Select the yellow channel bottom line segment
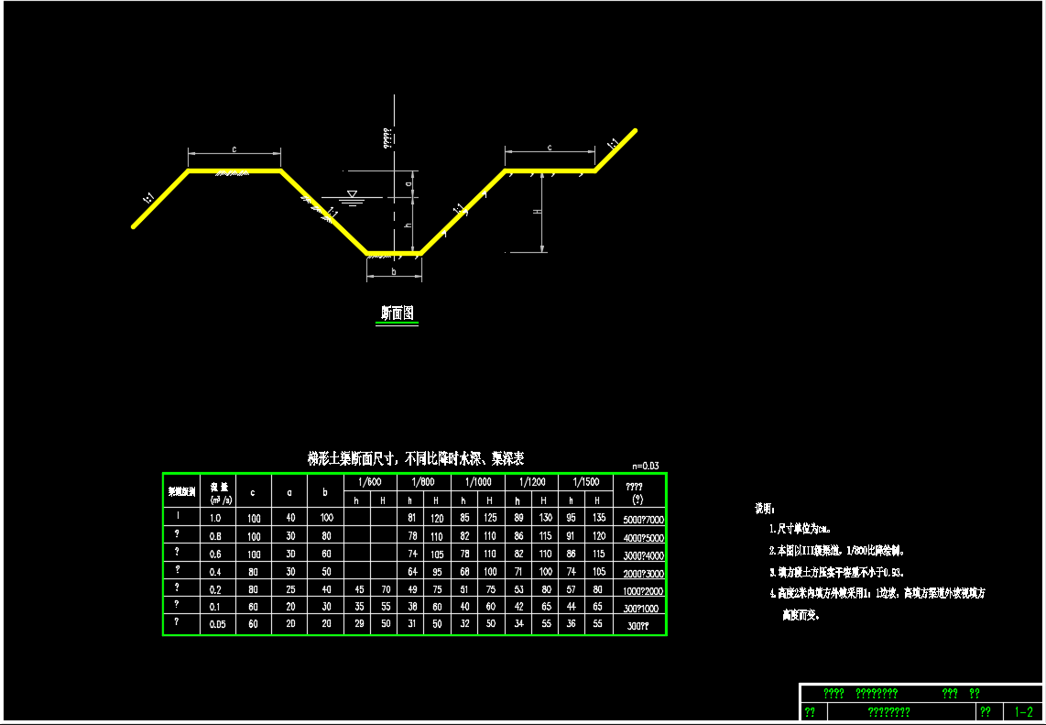Image resolution: width=1046 pixels, height=725 pixels. [392, 253]
